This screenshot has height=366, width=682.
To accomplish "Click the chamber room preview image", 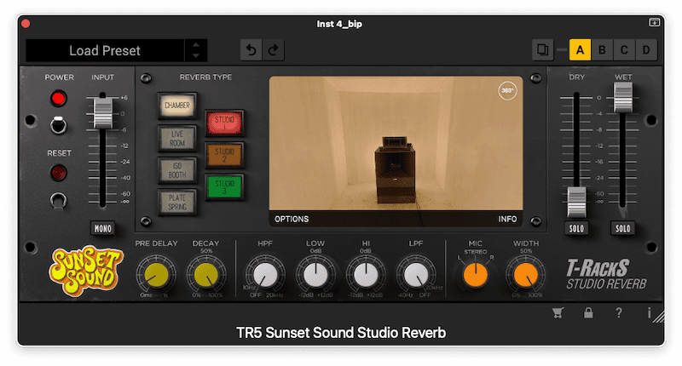I will (x=396, y=143).
